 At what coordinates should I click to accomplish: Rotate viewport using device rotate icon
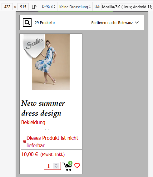tap(34, 7)
